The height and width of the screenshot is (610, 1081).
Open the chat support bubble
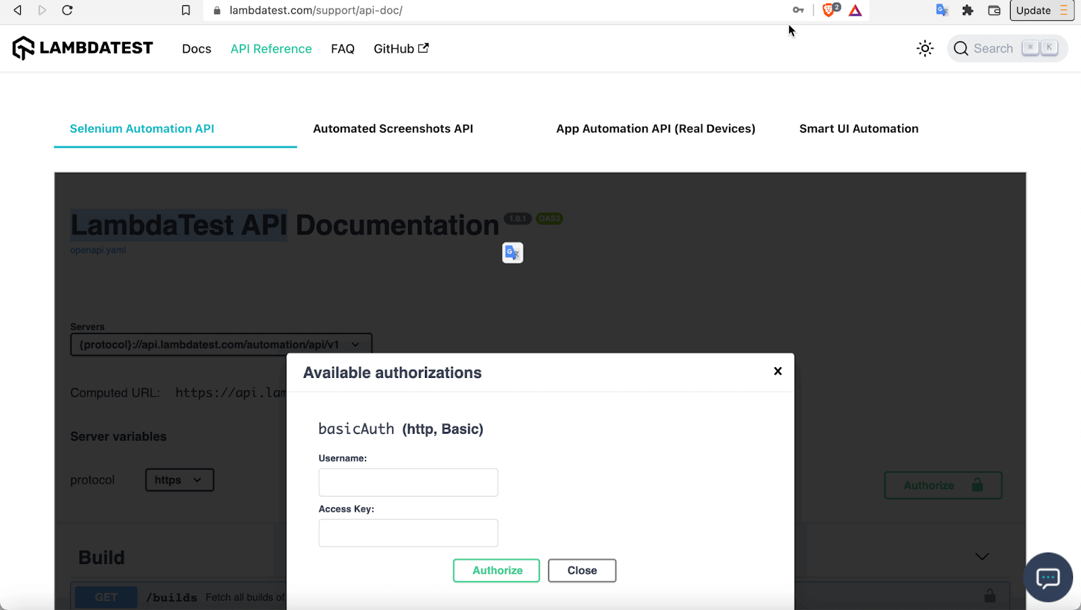click(x=1047, y=577)
